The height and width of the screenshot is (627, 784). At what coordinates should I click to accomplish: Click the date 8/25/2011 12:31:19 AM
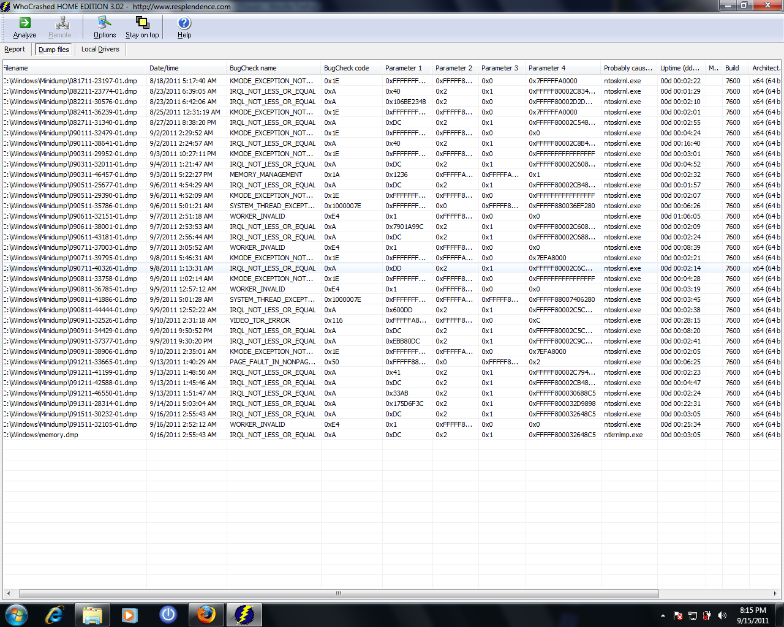tap(185, 112)
